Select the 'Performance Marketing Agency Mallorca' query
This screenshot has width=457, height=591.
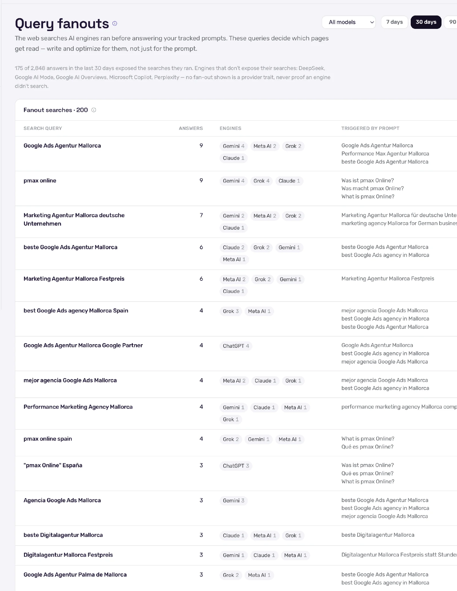pos(78,407)
